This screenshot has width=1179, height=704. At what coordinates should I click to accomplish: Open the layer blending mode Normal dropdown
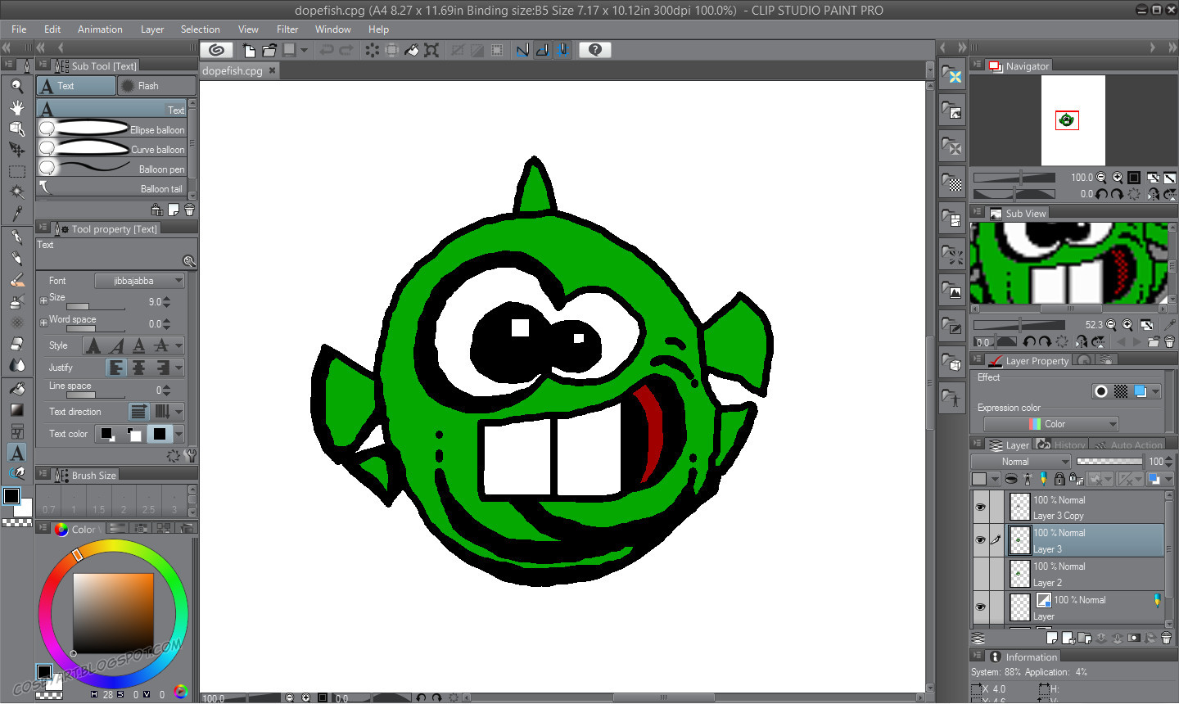(1020, 462)
